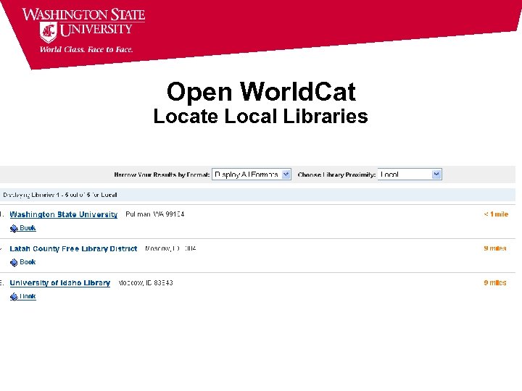Screen dimensions: 522x391
Task: Click the '< 1 mile' distance text
Action: 496,214
